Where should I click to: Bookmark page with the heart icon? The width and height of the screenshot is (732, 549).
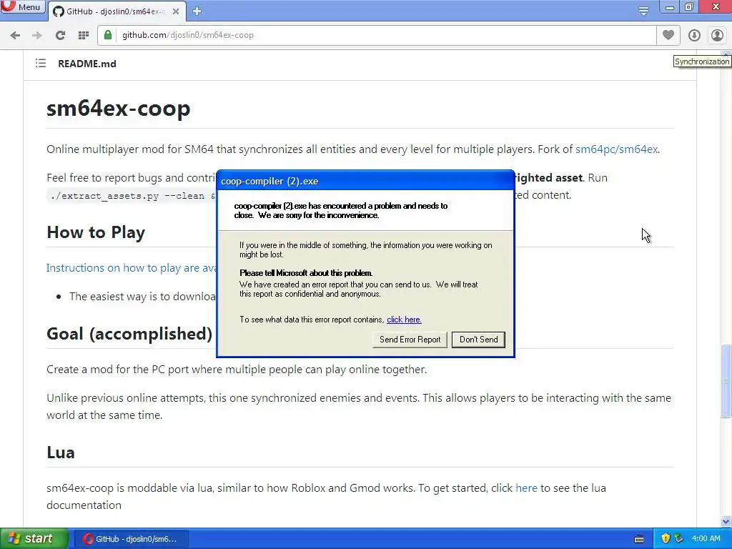668,35
